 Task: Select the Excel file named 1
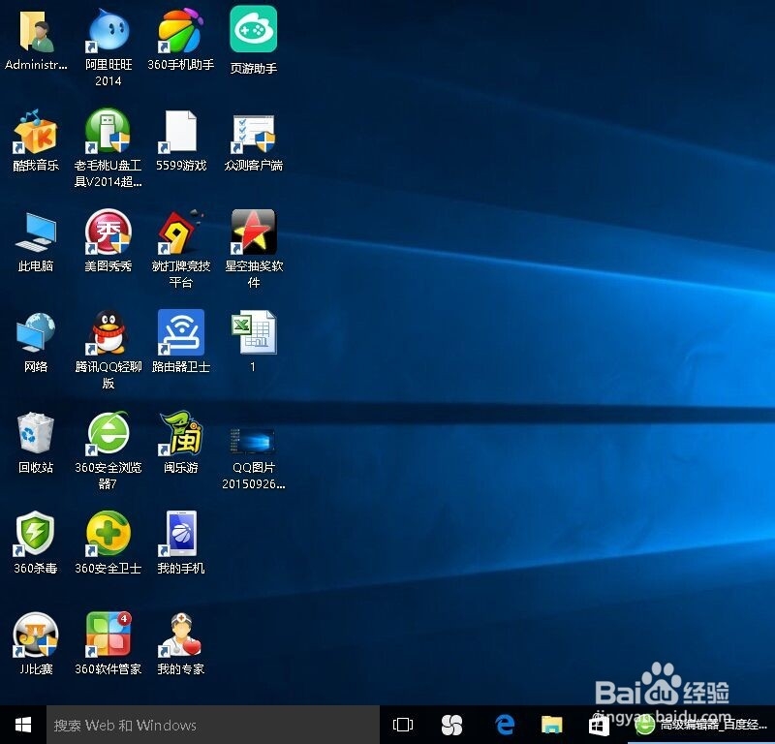point(253,332)
